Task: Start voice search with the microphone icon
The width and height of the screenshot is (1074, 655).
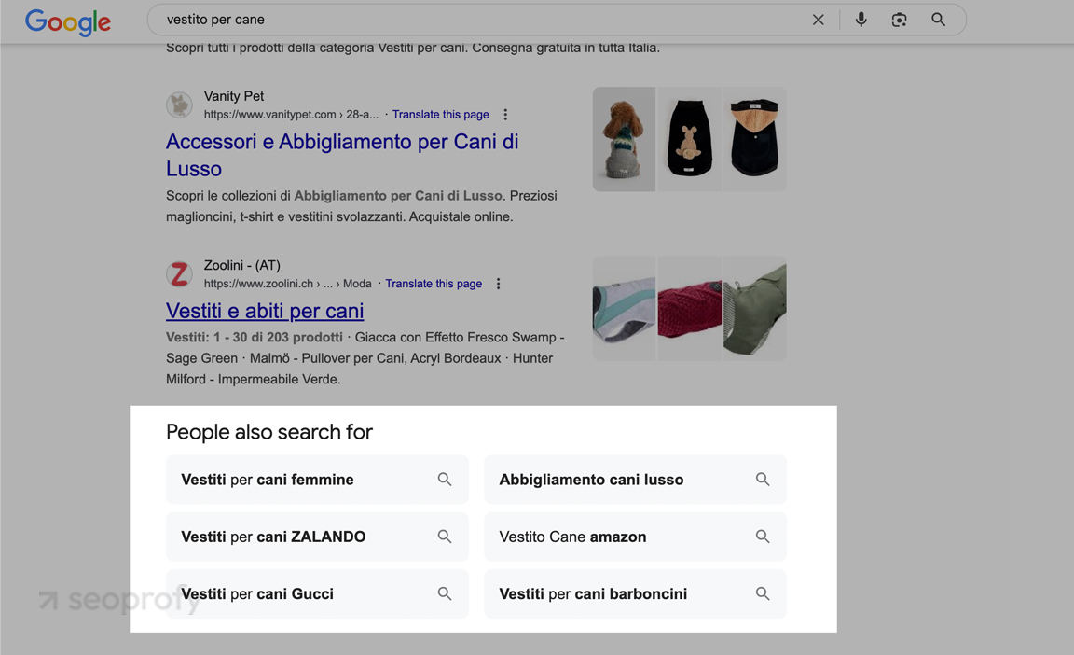Action: [x=861, y=20]
